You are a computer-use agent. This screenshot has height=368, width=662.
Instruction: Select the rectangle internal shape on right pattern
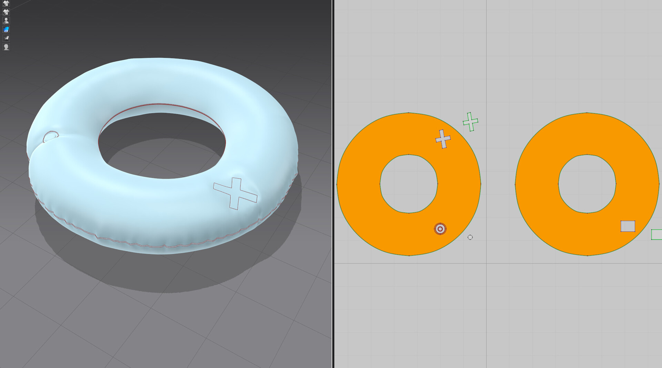coord(628,227)
